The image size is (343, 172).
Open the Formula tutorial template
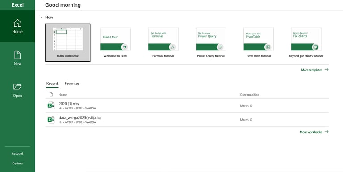tap(163, 43)
